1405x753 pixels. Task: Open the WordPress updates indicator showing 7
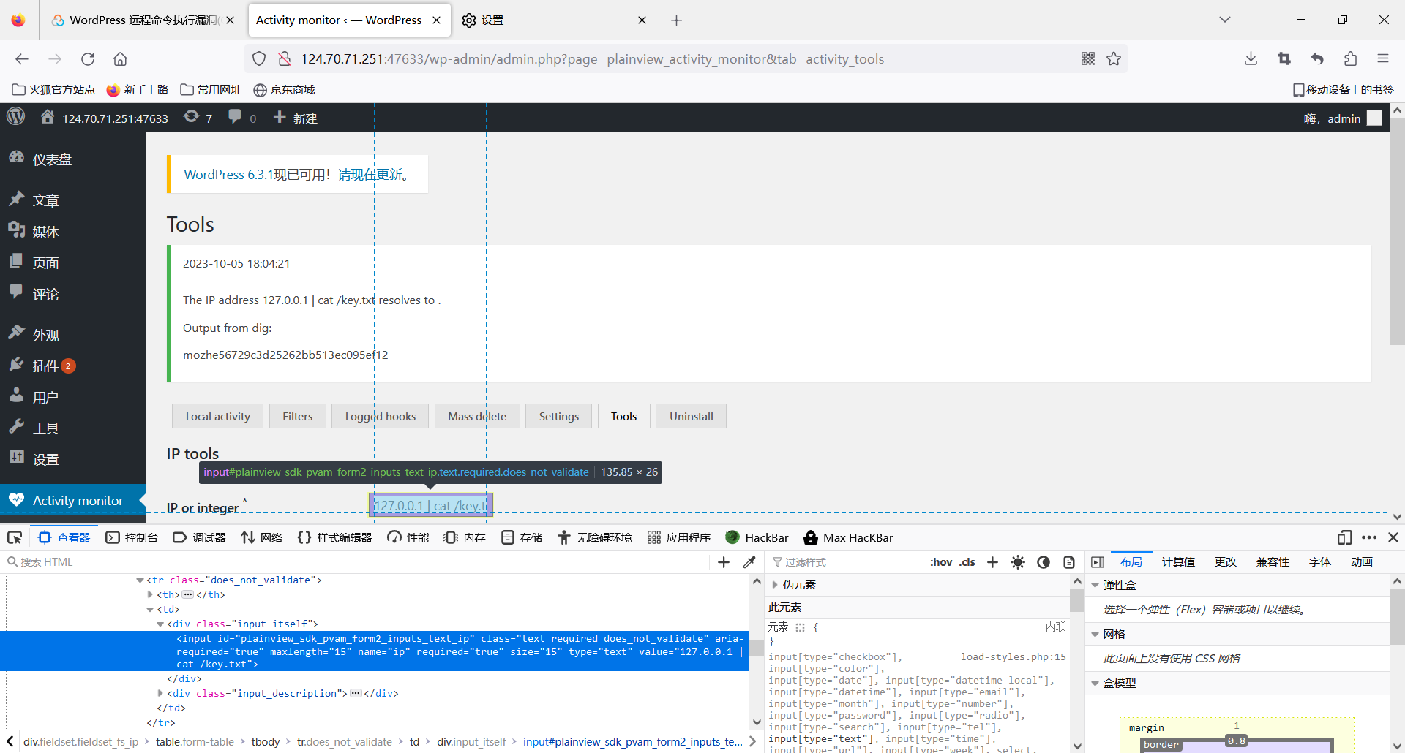coord(198,118)
